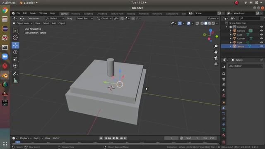
Task: Select the Select Box tool in the toolbar
Action: 15,31
